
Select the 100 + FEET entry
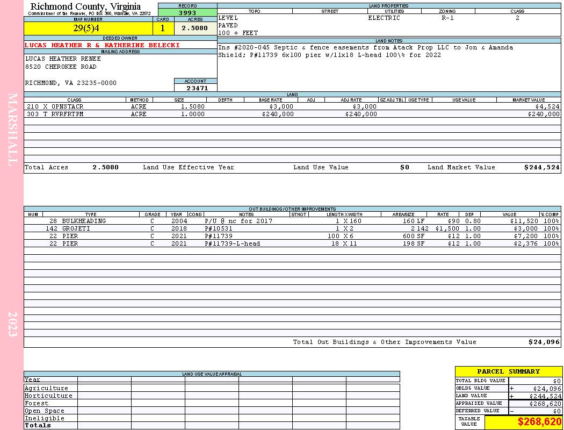(238, 33)
